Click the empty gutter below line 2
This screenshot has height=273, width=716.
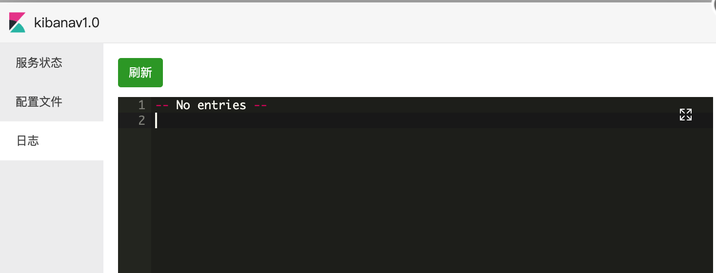135,200
